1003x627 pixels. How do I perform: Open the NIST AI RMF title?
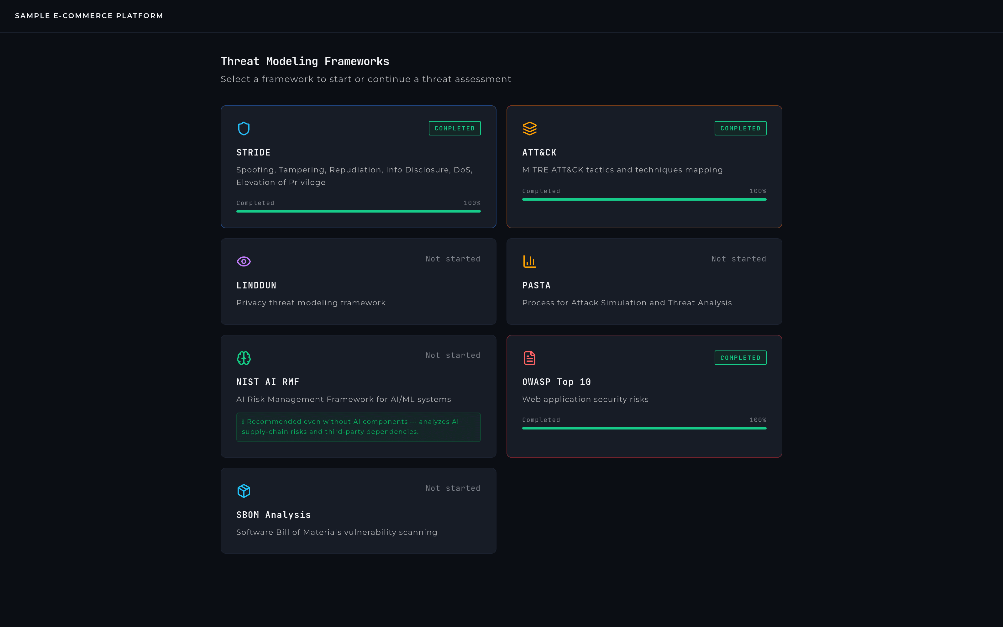(268, 382)
